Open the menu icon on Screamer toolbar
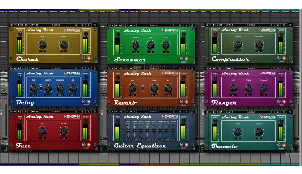 click(109, 26)
